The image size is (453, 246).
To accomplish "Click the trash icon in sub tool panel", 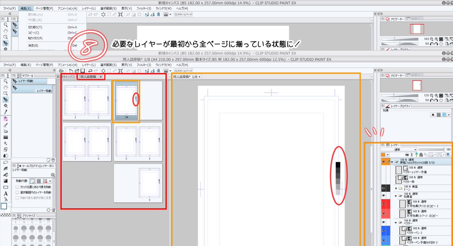I will point(53,160).
